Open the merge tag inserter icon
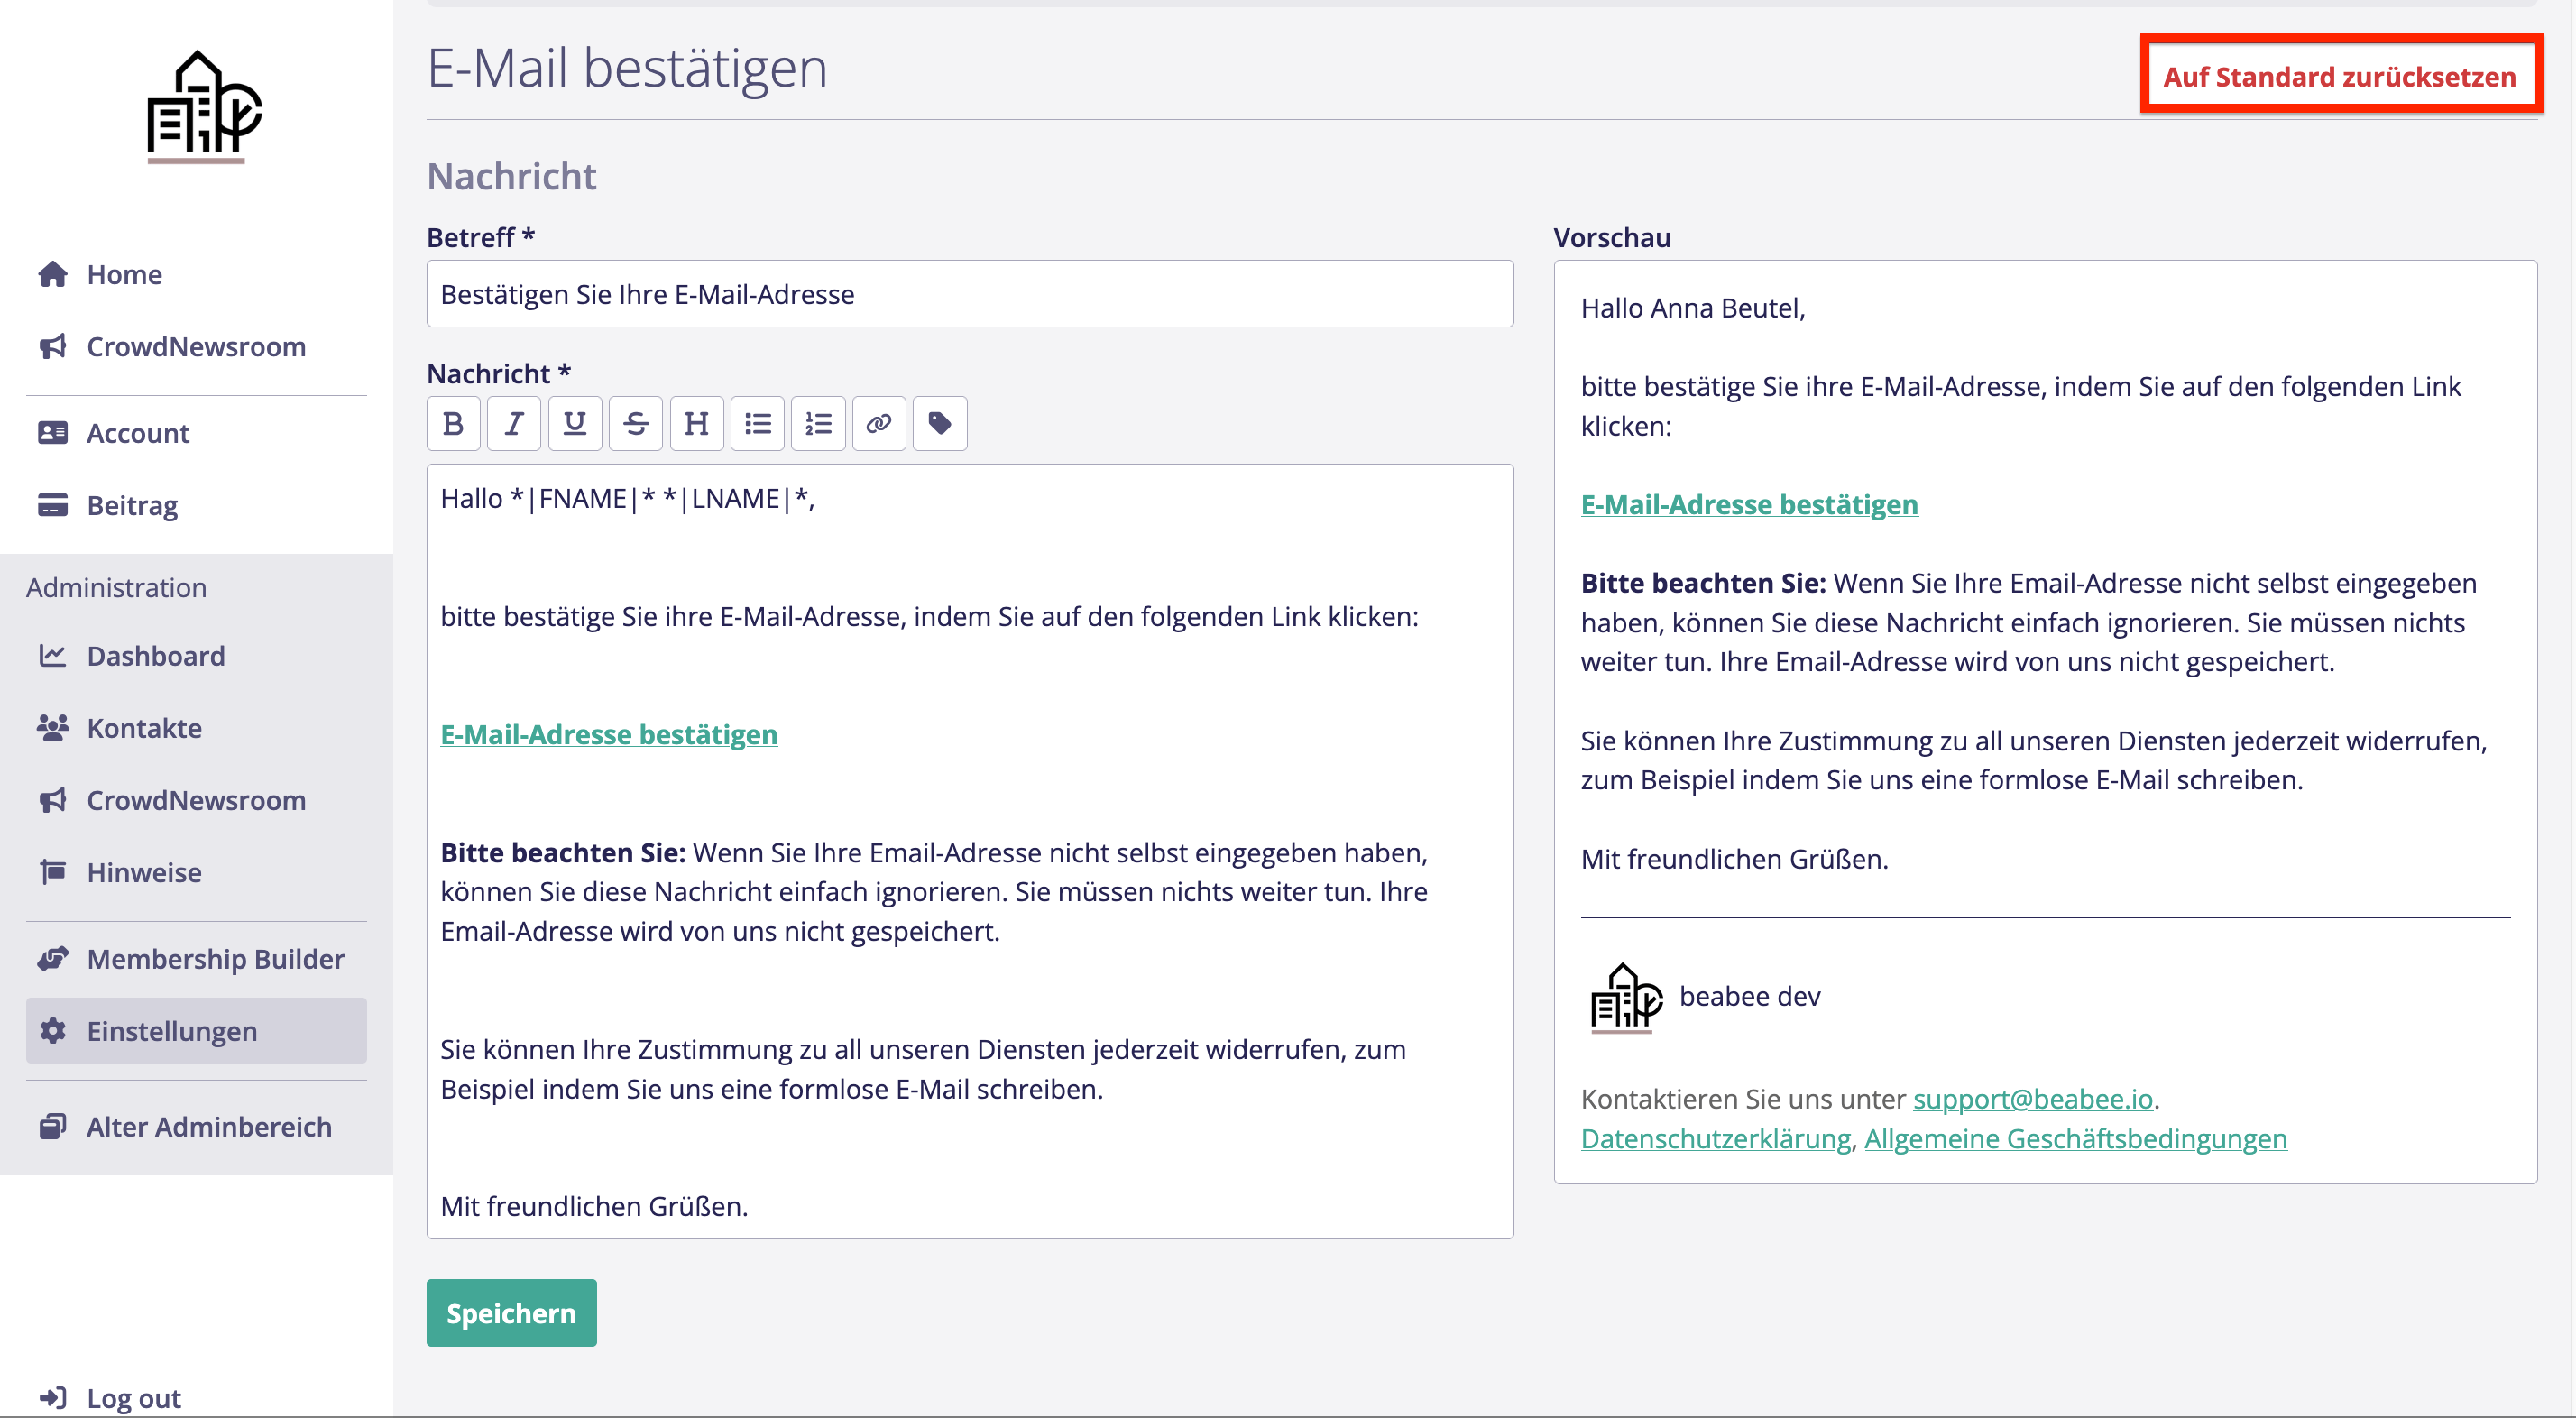Screen dimensions: 2576x1418 [x=939, y=424]
